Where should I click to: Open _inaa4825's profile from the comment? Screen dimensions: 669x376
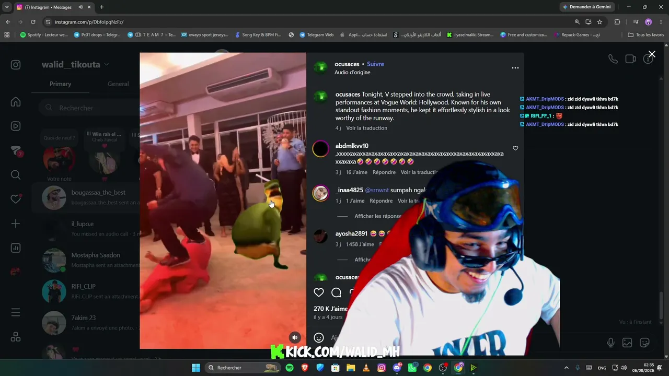tap(349, 190)
